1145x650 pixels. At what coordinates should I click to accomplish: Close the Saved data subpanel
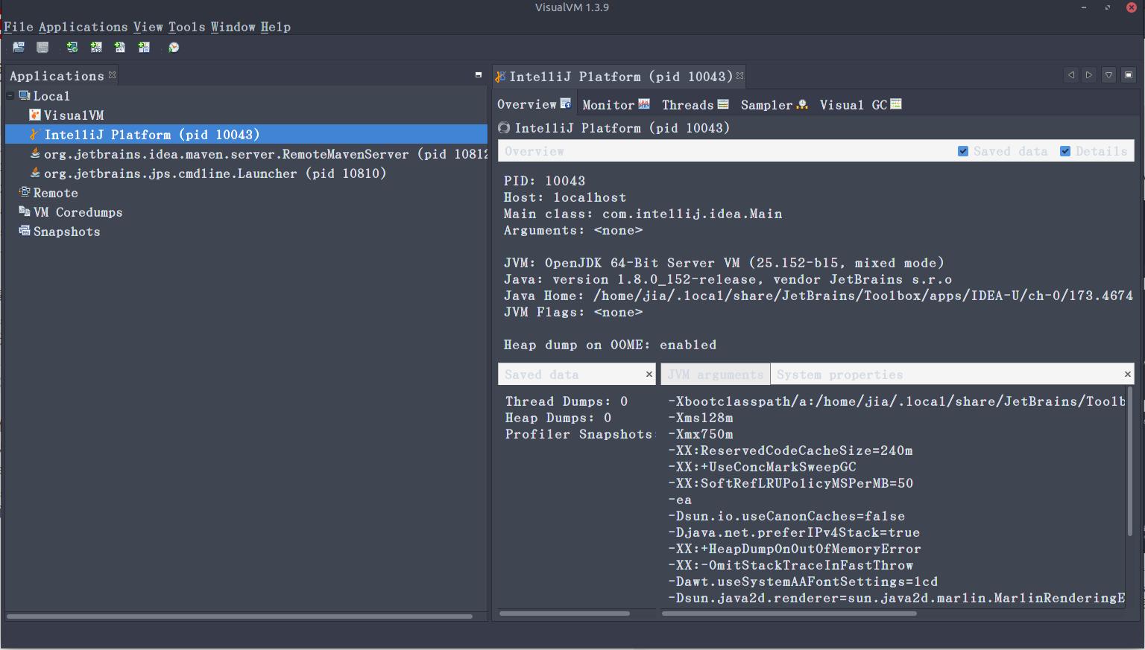[x=649, y=375]
